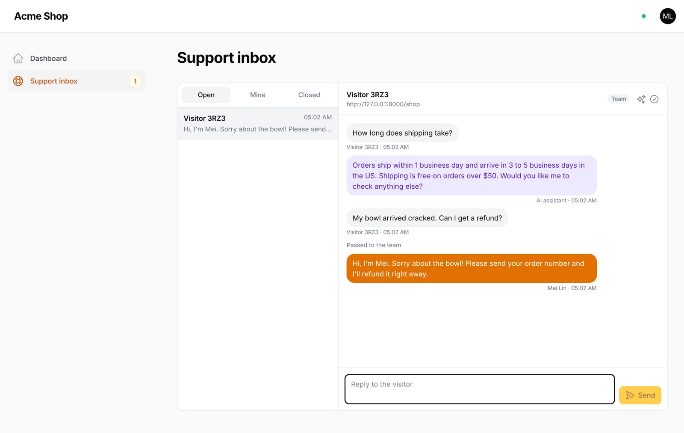Screen dimensions: 684x433
Task: Mark conversation resolved with checkmark icon
Action: (654, 99)
